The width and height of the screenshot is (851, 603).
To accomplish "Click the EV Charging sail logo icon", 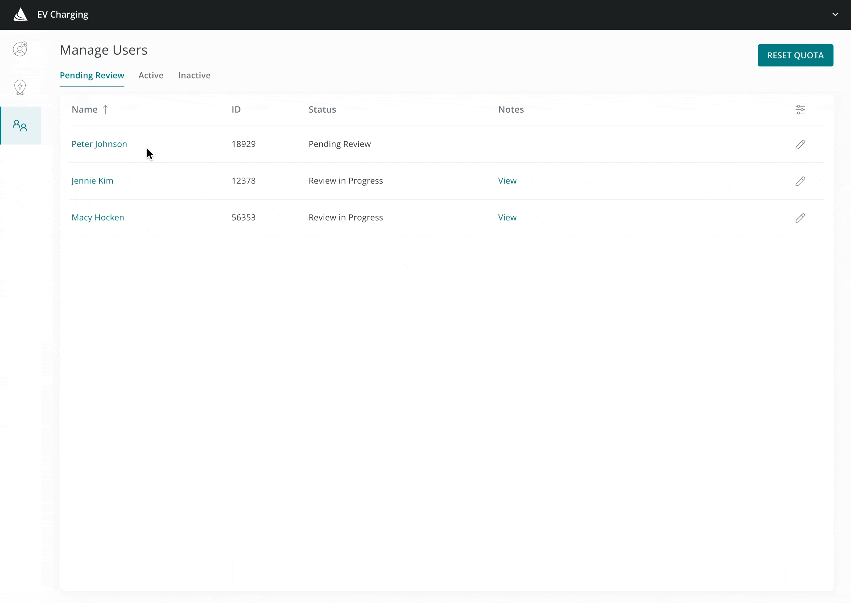I will click(x=21, y=15).
